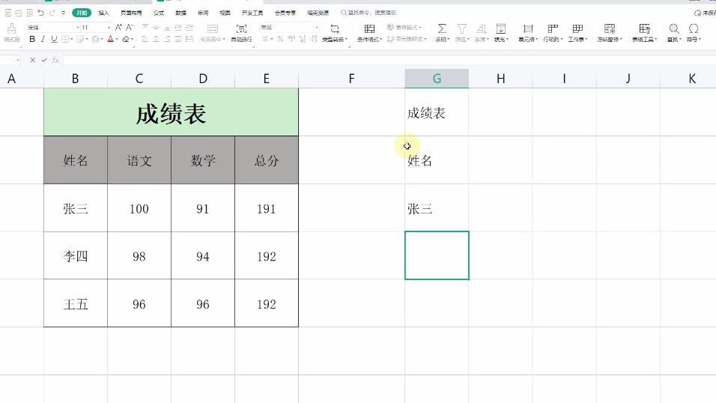Click header cell 语文
The height and width of the screenshot is (403, 716).
click(x=139, y=160)
